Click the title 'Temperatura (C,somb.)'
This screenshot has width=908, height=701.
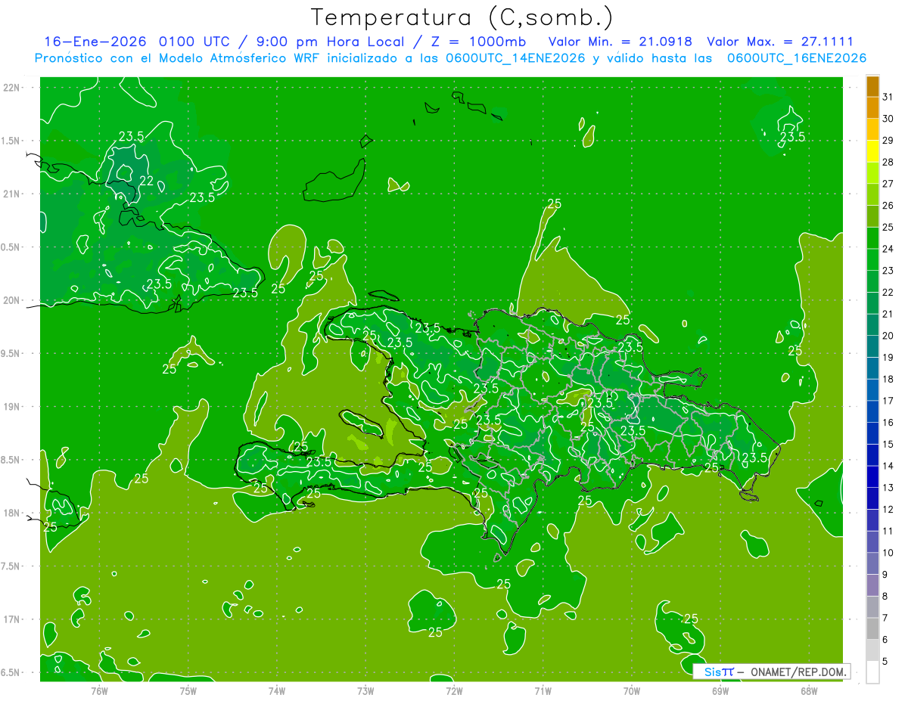(462, 17)
